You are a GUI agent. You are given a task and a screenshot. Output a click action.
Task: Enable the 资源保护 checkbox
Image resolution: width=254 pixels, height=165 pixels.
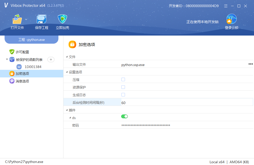(x=123, y=87)
